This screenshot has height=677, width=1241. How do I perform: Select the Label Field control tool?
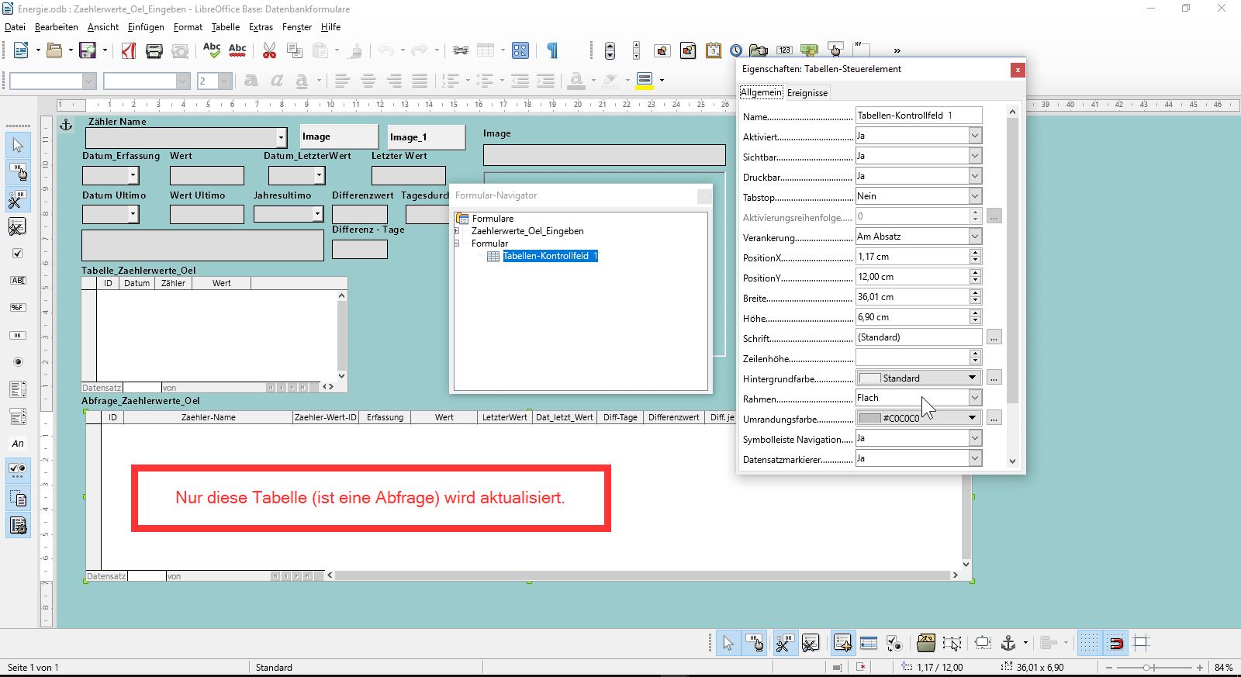click(x=18, y=444)
